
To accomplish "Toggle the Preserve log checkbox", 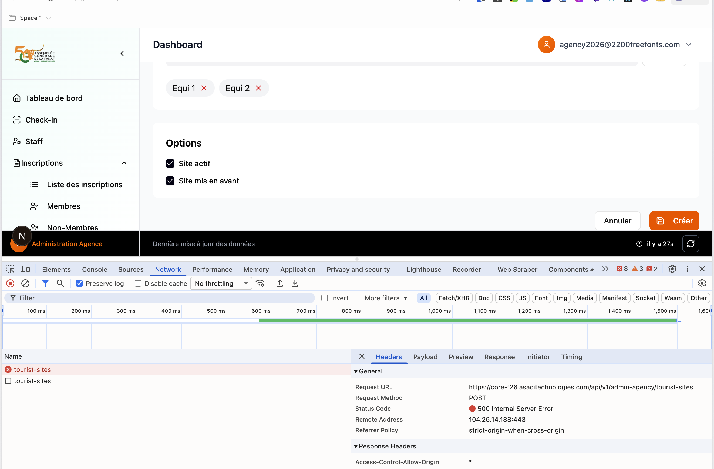I will 79,283.
